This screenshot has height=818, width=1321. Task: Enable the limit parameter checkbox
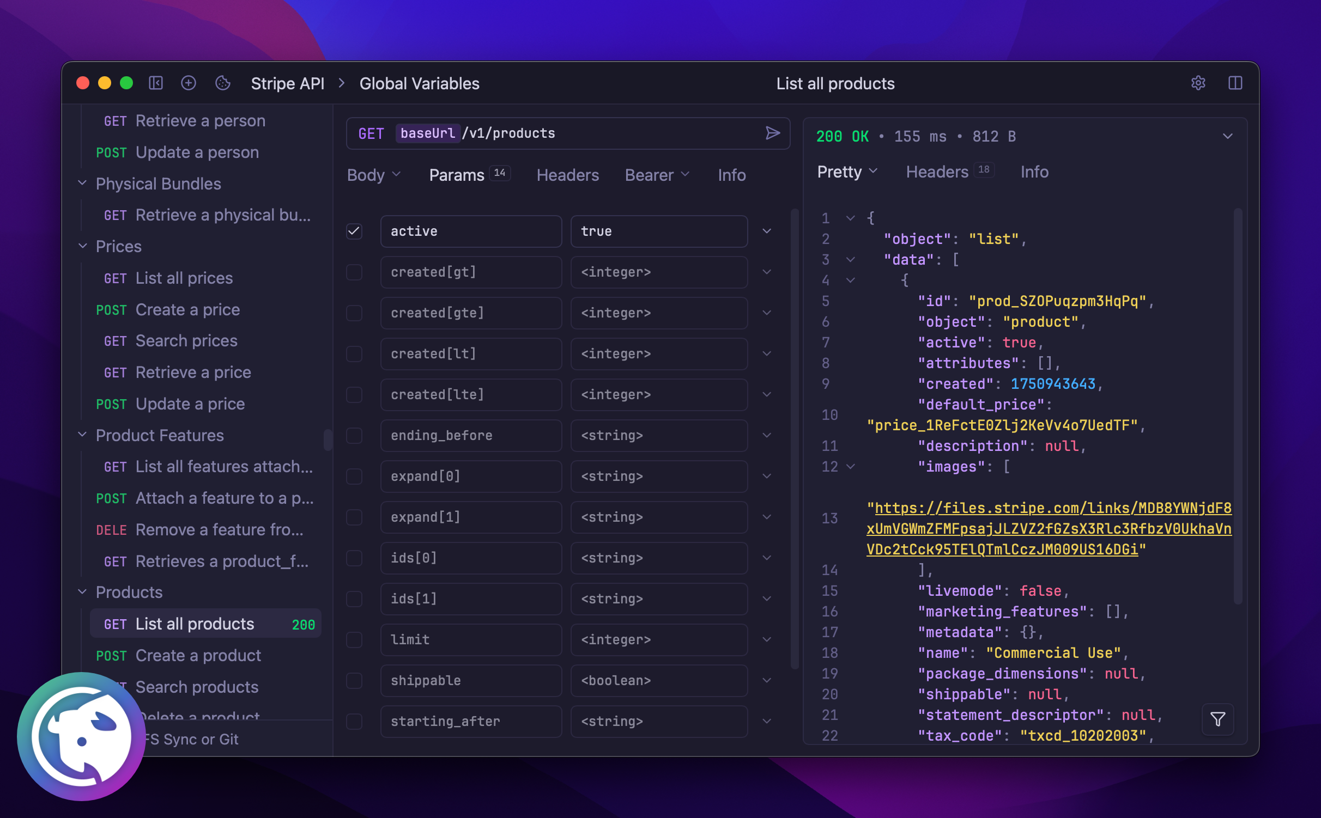354,640
